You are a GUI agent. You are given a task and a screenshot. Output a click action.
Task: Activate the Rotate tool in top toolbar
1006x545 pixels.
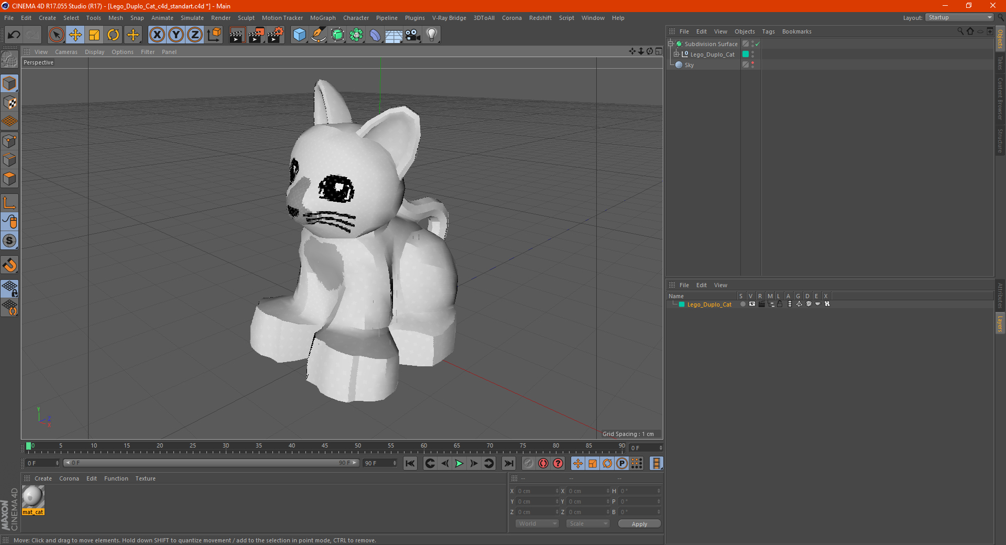(113, 35)
